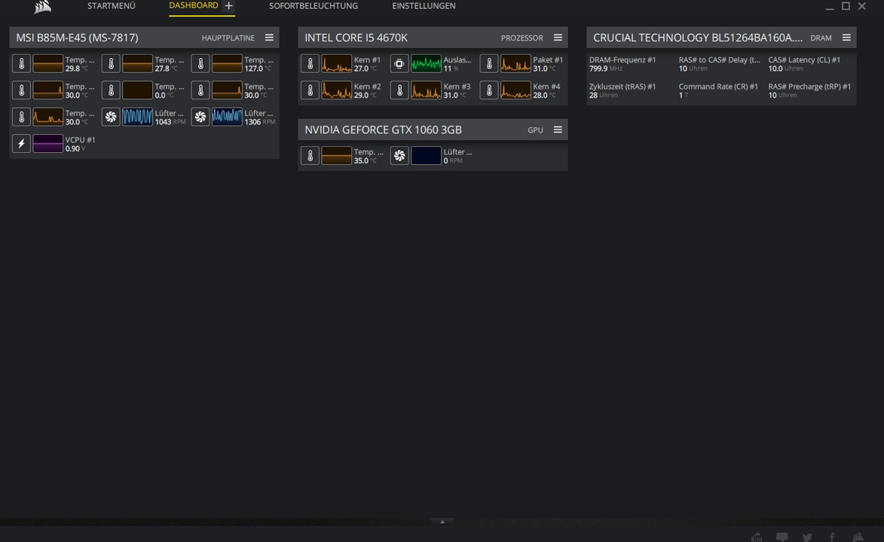Select the DASHBOARD tab
The height and width of the screenshot is (542, 884).
coord(194,5)
